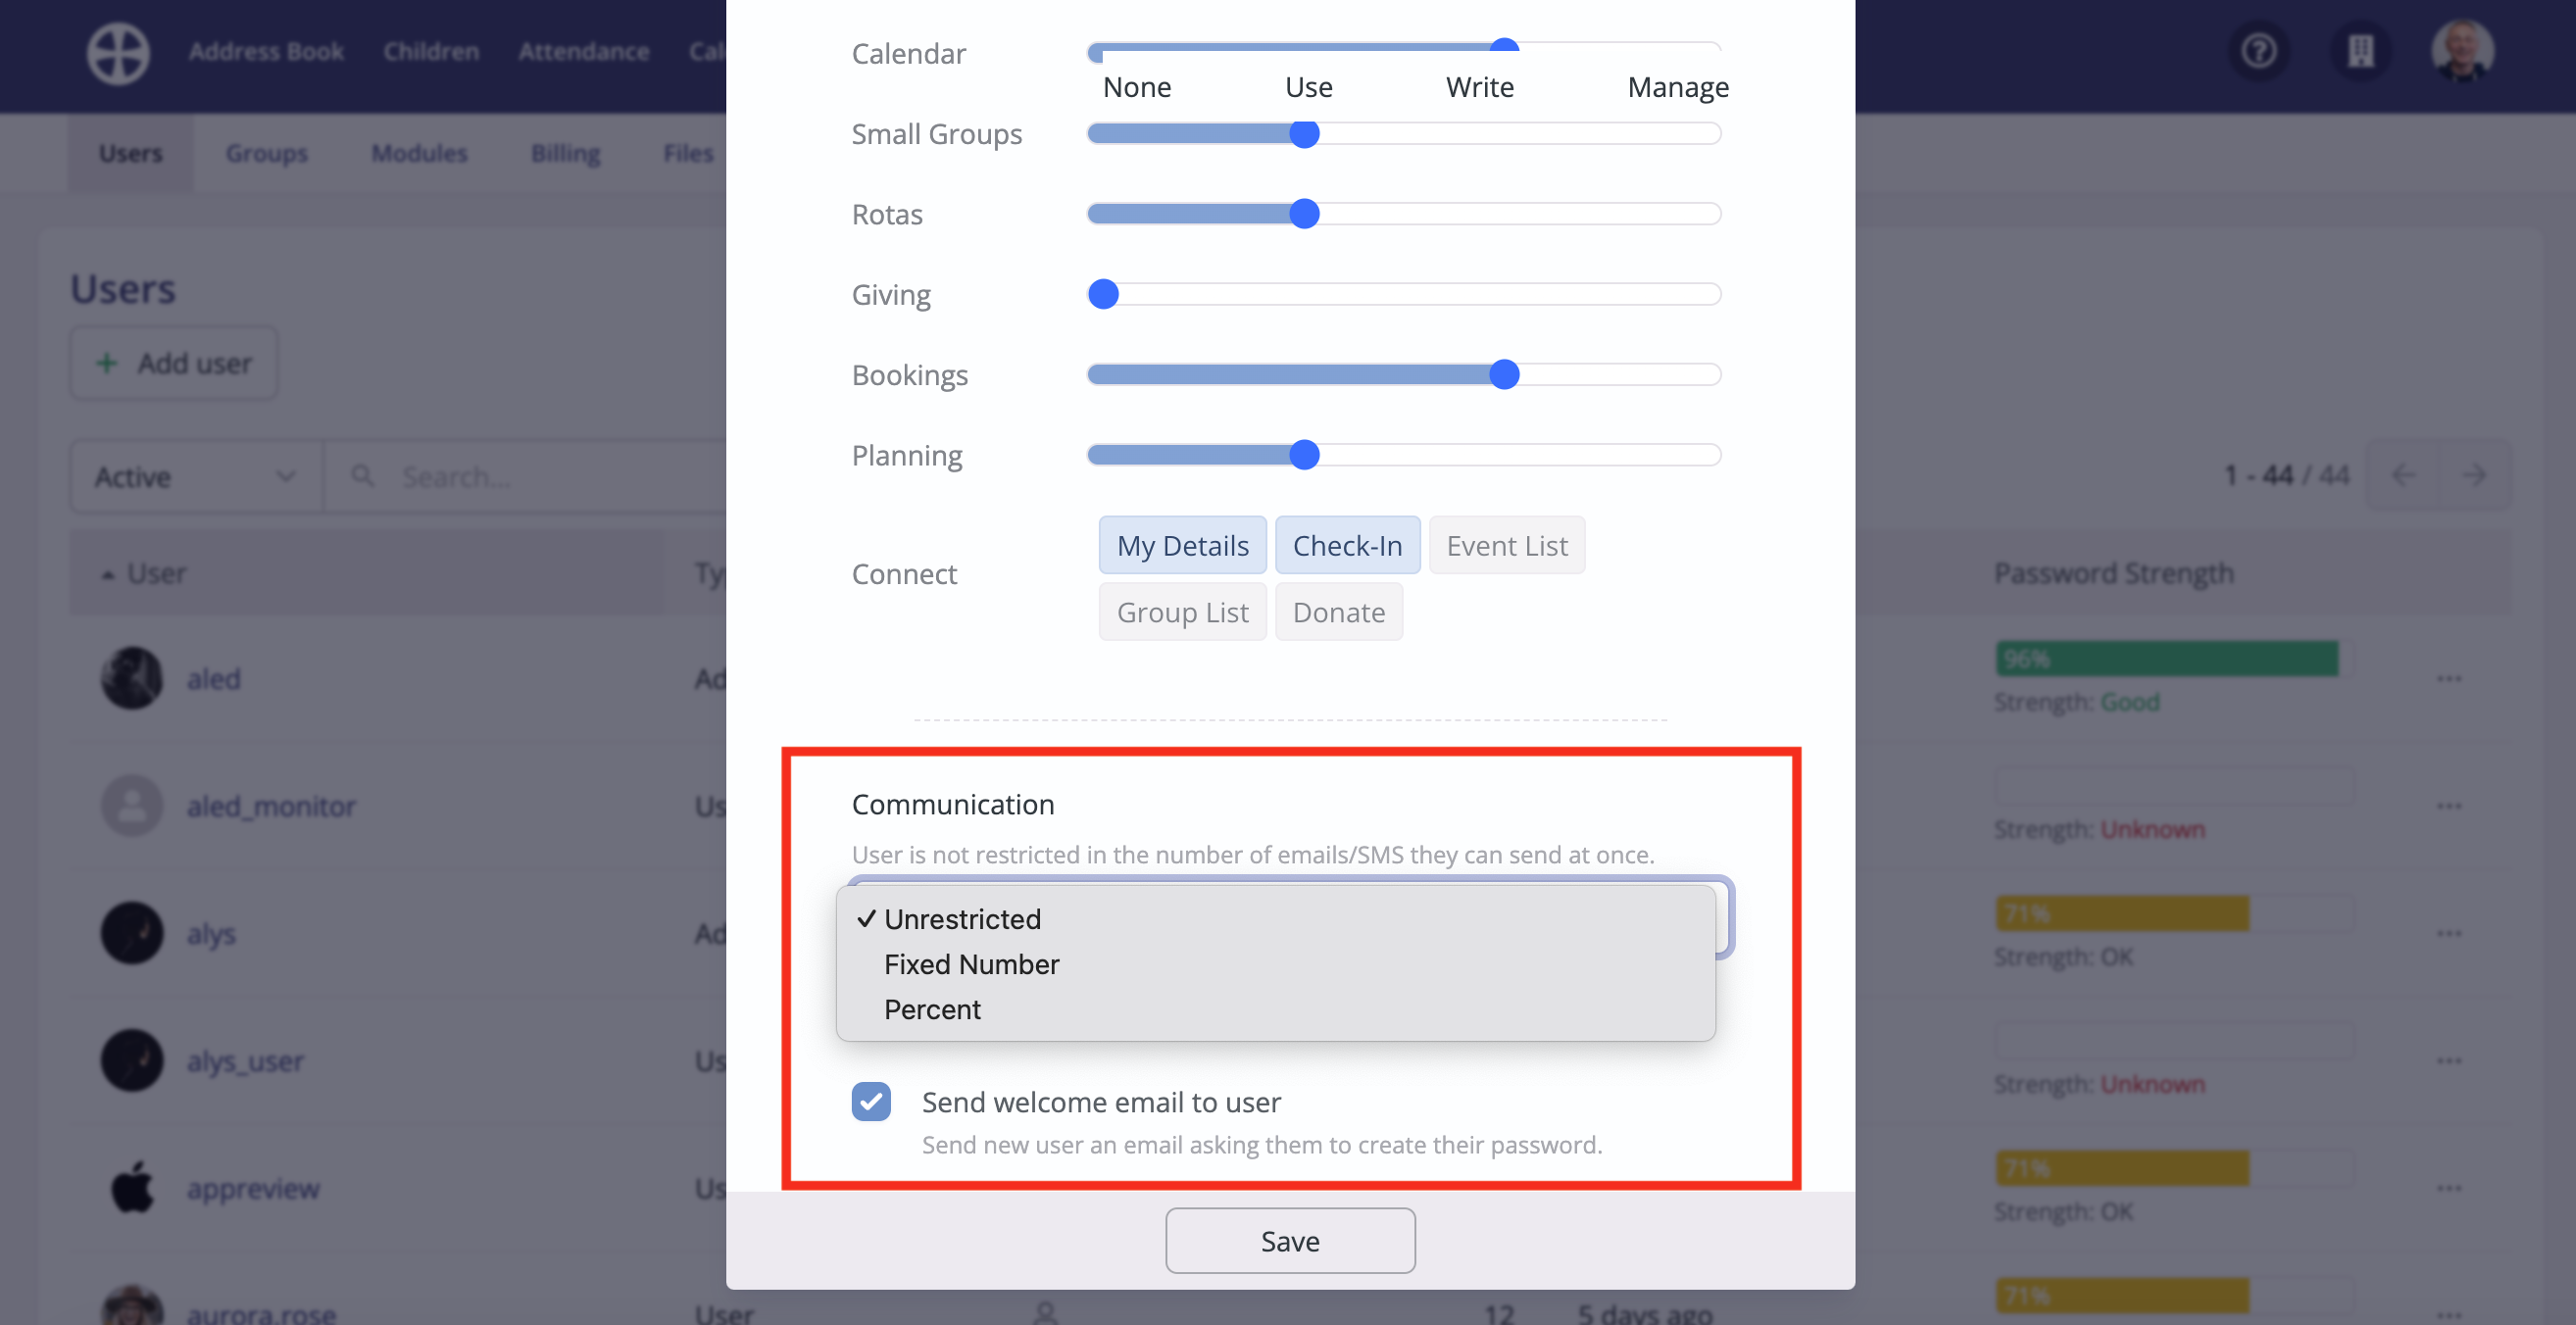
Task: Open the help question mark icon
Action: [x=2258, y=51]
